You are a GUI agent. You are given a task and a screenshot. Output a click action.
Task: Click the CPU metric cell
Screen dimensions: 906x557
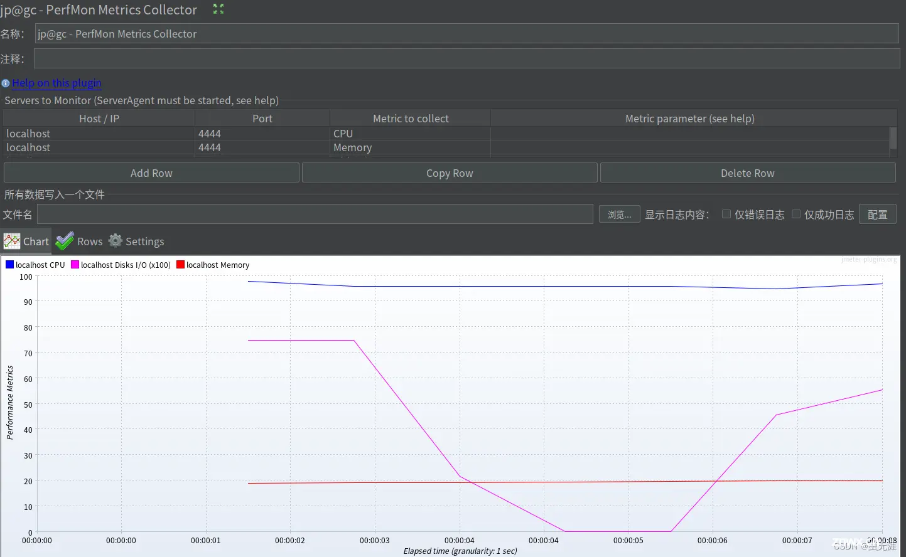(x=411, y=134)
